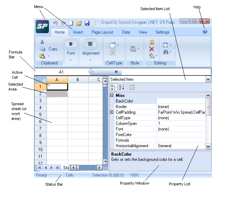Click the spreadsheet vertical scroll down arrow
Image resolution: width=237 pixels, height=200 pixels.
(x=105, y=162)
